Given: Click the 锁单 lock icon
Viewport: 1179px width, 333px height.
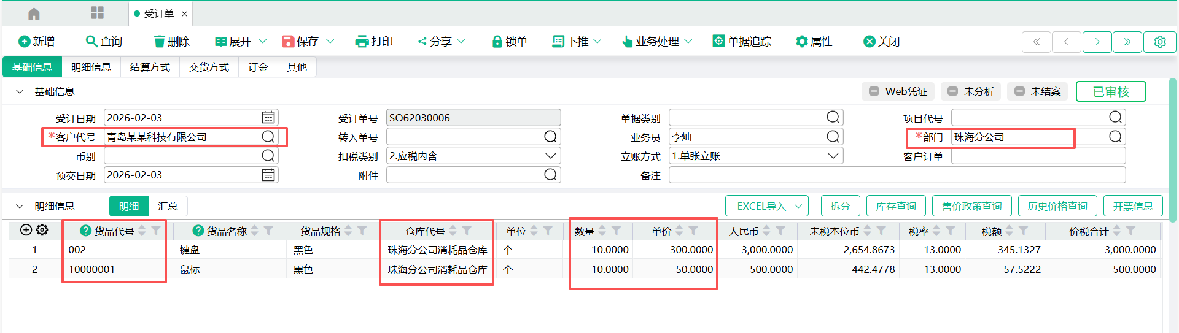Looking at the screenshot, I should pyautogui.click(x=497, y=42).
